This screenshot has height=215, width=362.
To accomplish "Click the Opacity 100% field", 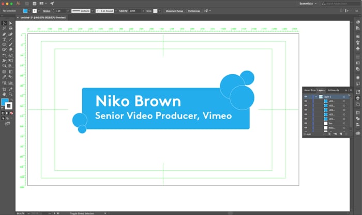I will tap(135, 11).
